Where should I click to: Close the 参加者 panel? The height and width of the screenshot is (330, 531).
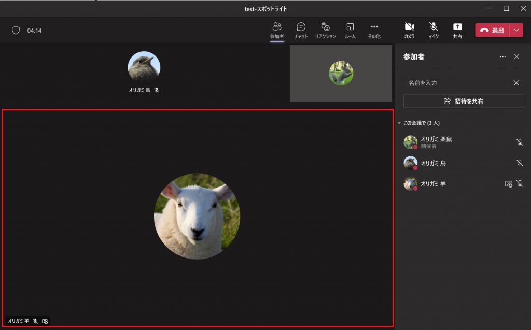tap(516, 56)
